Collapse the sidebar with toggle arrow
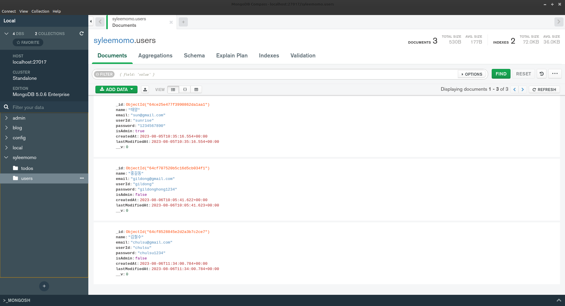This screenshot has height=306, width=565. [91, 21]
